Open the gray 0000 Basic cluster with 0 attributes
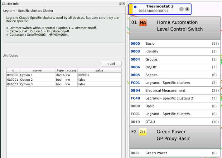This screenshot has height=158, width=222. (x=175, y=106)
